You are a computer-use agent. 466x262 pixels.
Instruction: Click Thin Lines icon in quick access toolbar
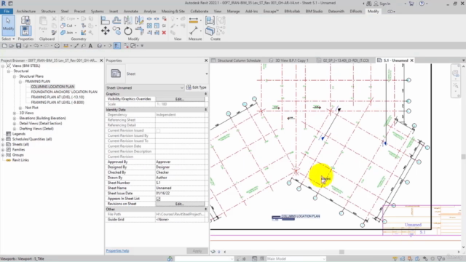click(117, 46)
